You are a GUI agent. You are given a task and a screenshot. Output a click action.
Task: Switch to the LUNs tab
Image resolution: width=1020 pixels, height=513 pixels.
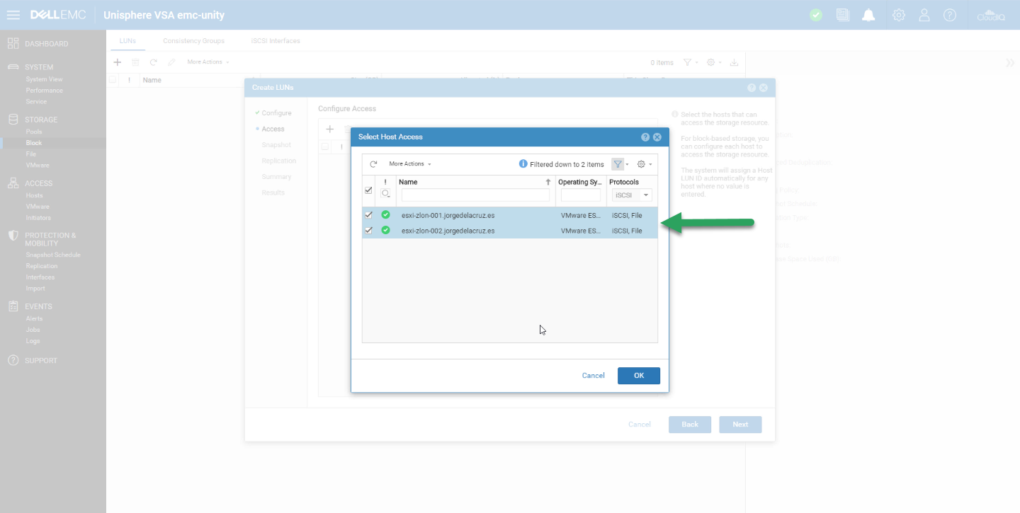(x=128, y=41)
